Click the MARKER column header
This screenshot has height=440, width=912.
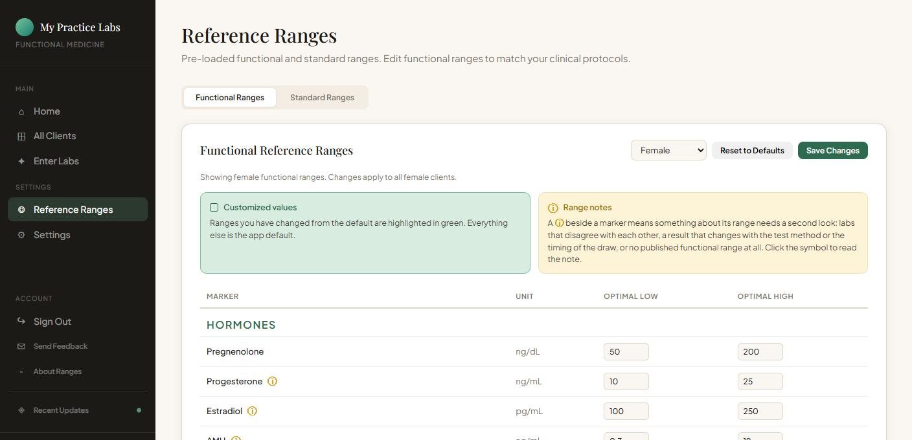(x=222, y=296)
